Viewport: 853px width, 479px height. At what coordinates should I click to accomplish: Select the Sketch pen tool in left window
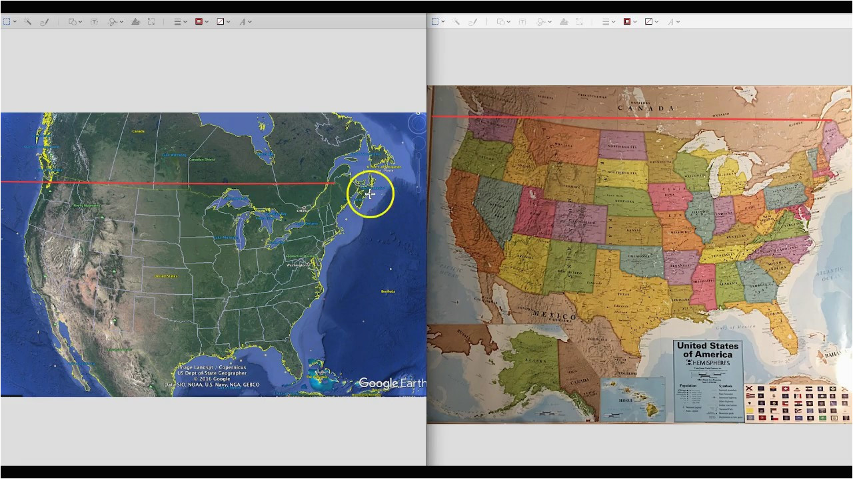[x=44, y=21]
